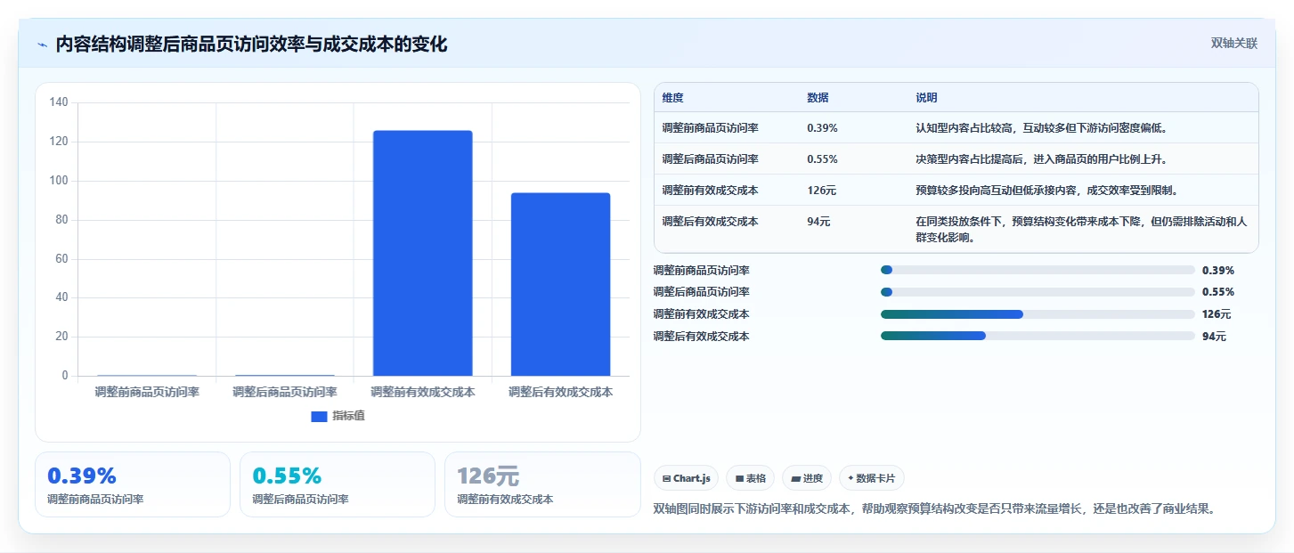Click the 126元 cell in the table

point(821,191)
